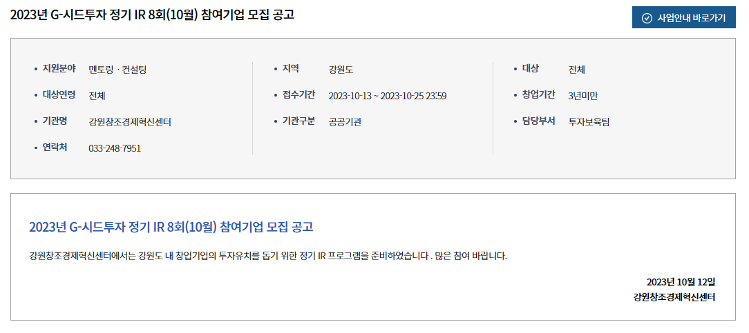Click the checkmark icon in 사업안내 바로가기

pos(647,18)
